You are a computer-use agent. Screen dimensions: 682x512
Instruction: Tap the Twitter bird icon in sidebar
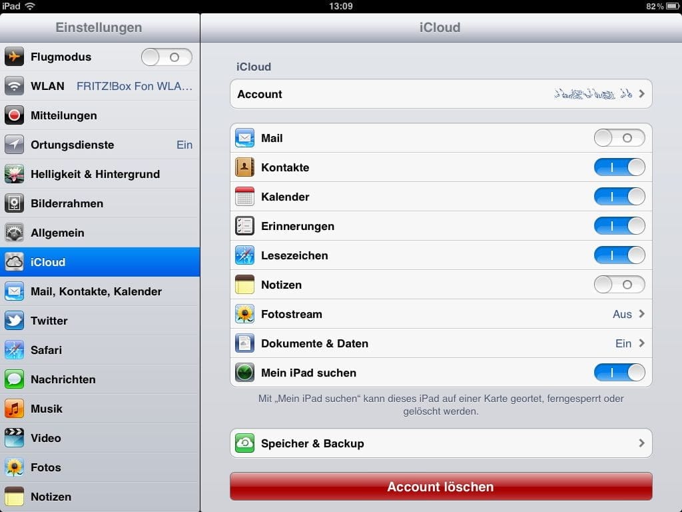(15, 321)
